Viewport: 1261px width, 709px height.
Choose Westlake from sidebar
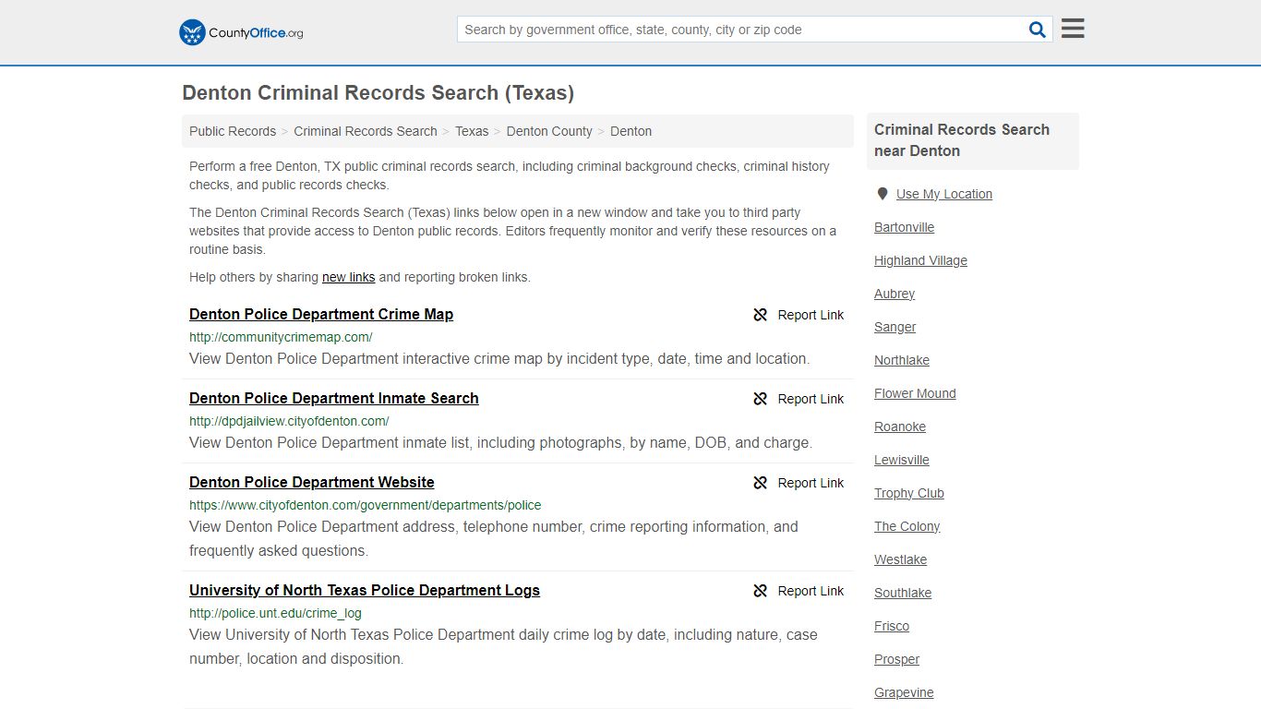901,559
